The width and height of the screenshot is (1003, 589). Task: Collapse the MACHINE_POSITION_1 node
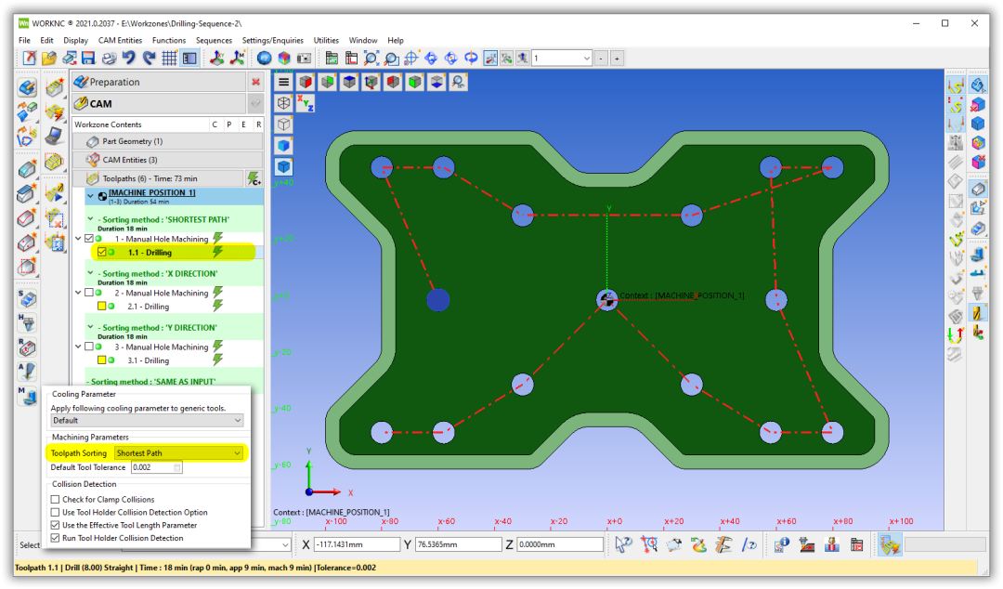[90, 196]
